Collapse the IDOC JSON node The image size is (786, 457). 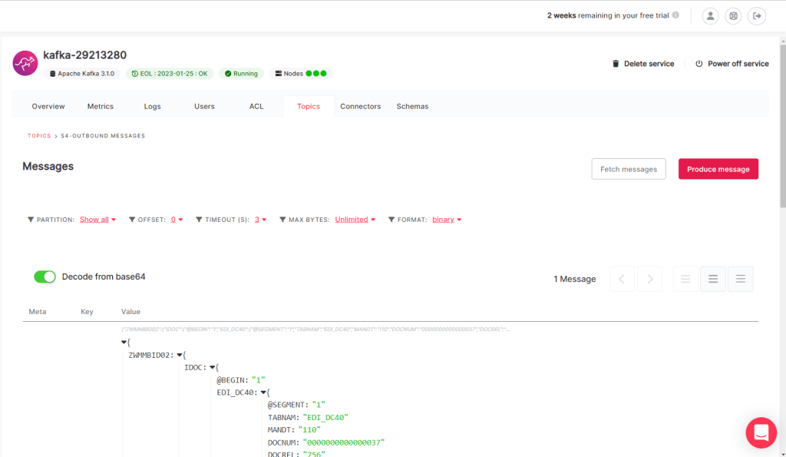pyautogui.click(x=213, y=368)
